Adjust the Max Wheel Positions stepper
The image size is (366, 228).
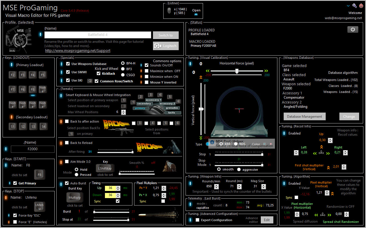point(124,112)
